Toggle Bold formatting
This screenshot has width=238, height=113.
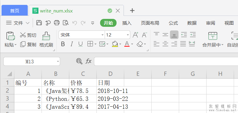click(63, 44)
